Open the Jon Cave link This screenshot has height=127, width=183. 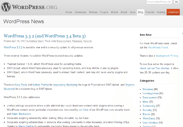[x=83, y=110]
